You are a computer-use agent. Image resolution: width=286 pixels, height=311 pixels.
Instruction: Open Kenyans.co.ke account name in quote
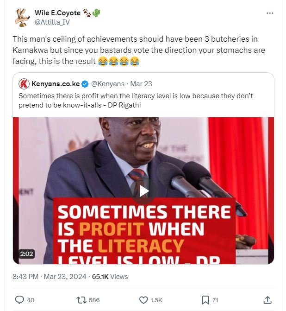coord(56,84)
